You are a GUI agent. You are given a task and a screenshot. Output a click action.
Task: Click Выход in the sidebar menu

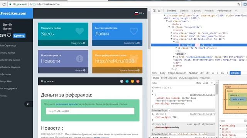click(x=3, y=95)
